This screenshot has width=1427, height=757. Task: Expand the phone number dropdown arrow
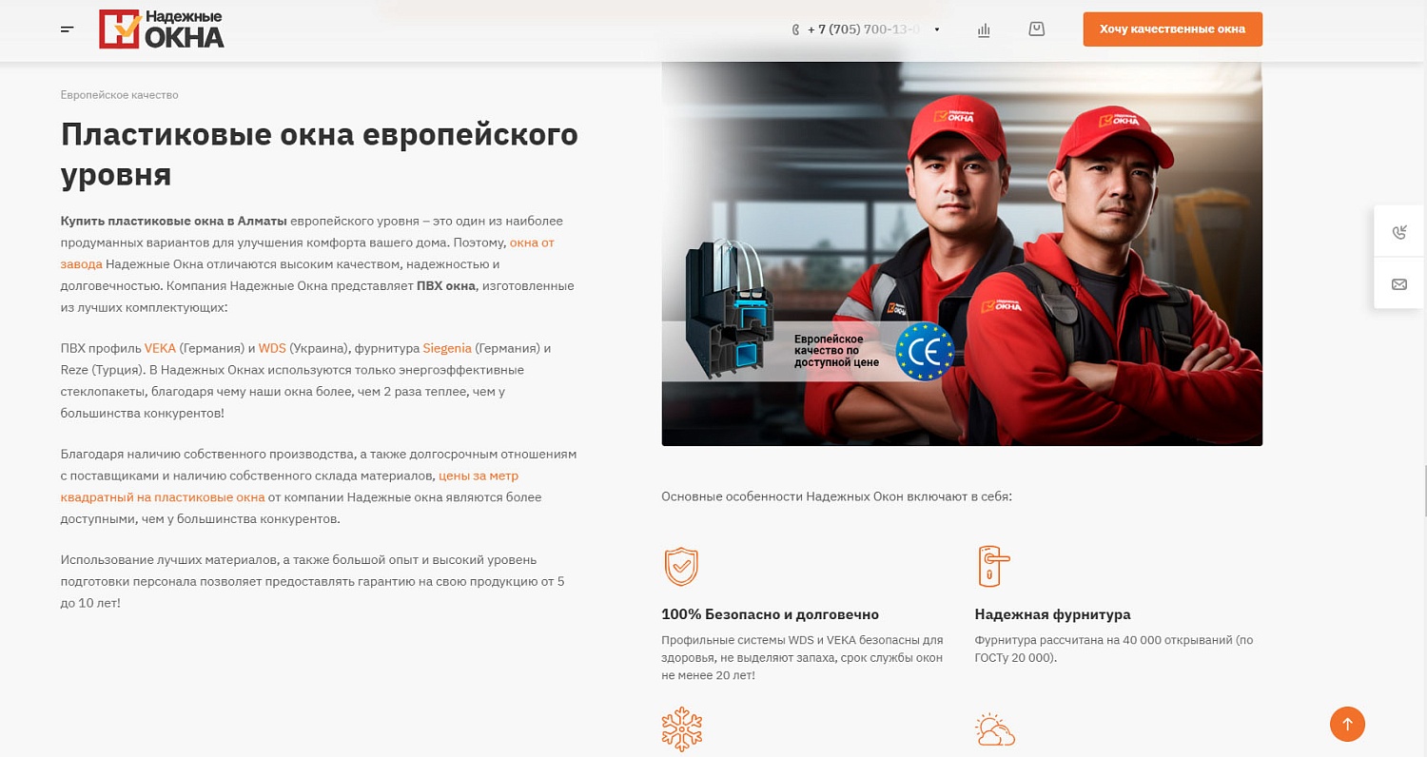[x=937, y=29]
